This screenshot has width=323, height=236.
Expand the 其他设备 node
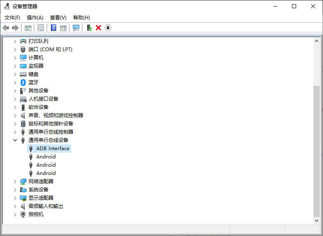coord(15,91)
